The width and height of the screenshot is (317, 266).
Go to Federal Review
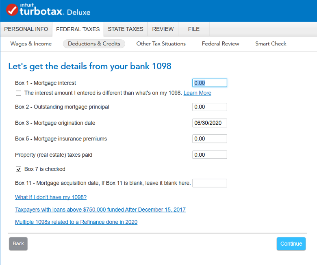(x=220, y=43)
